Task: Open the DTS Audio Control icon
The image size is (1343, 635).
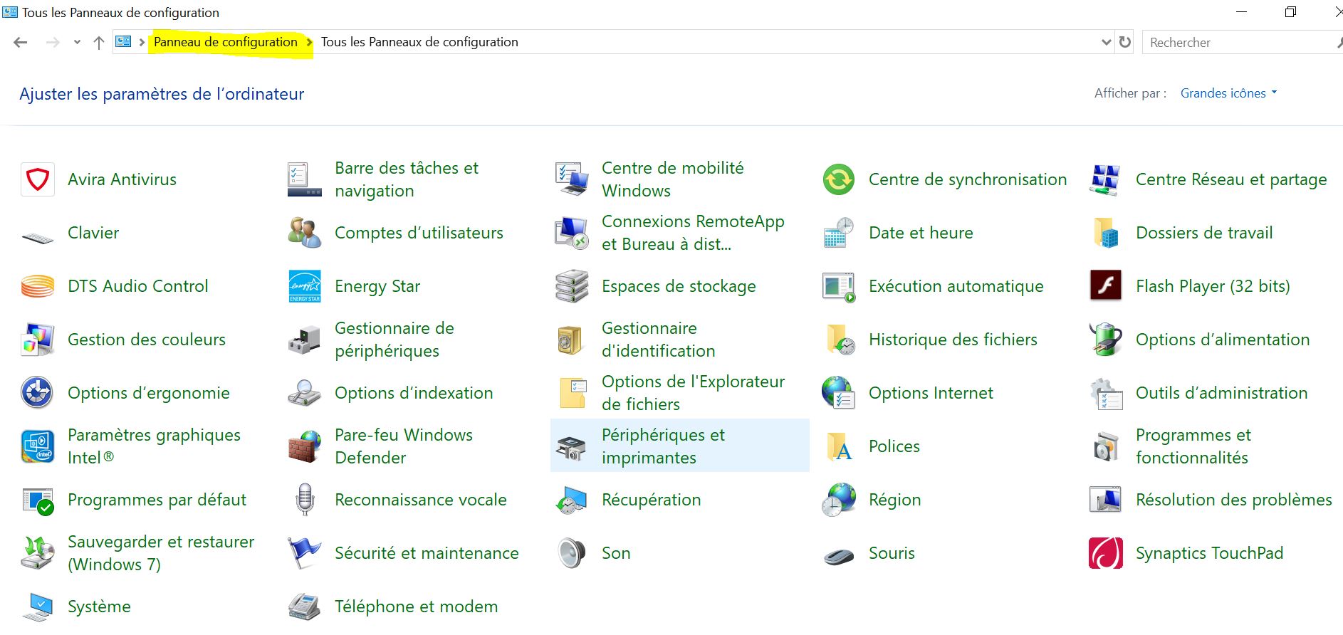Action: coord(38,286)
